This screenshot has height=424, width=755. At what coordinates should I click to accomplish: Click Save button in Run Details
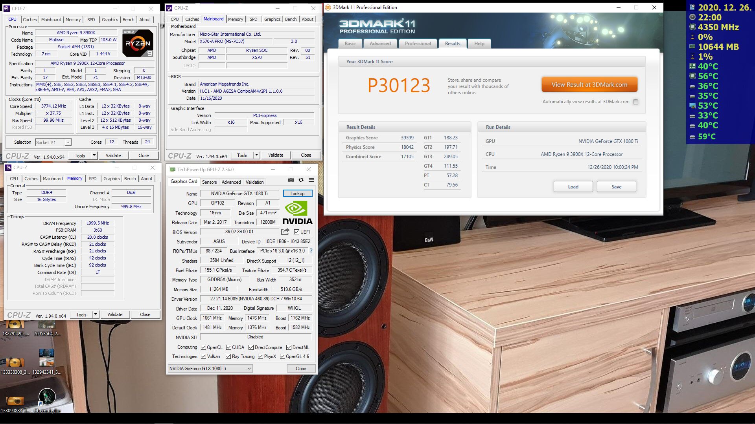(x=616, y=186)
